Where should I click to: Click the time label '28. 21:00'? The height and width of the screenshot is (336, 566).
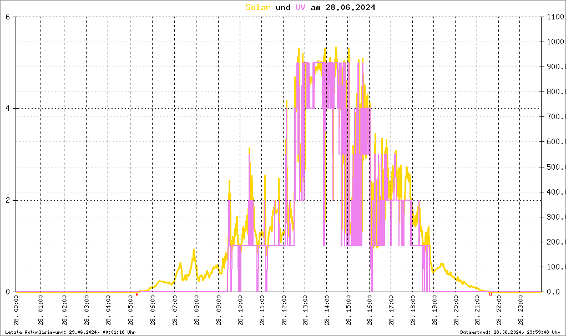tap(477, 310)
